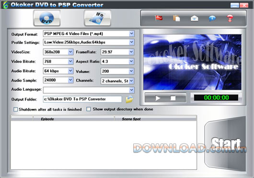Open the envelope mail icon
The width and height of the screenshot is (254, 178).
click(195, 18)
